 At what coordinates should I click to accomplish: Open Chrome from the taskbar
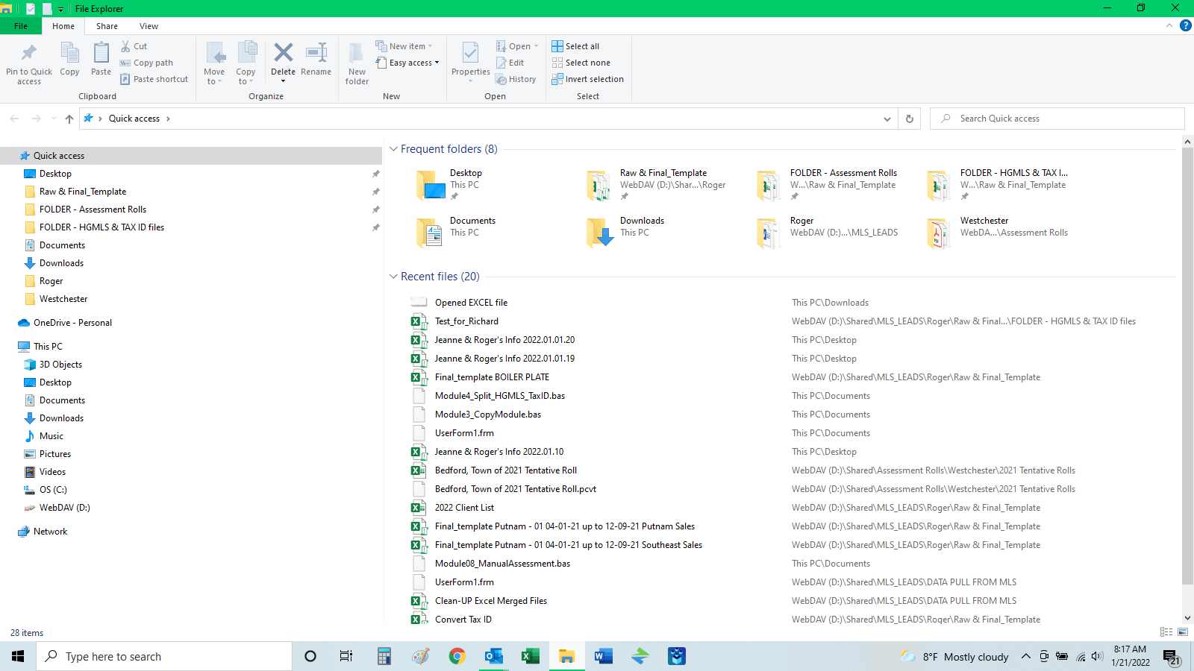pyautogui.click(x=457, y=656)
